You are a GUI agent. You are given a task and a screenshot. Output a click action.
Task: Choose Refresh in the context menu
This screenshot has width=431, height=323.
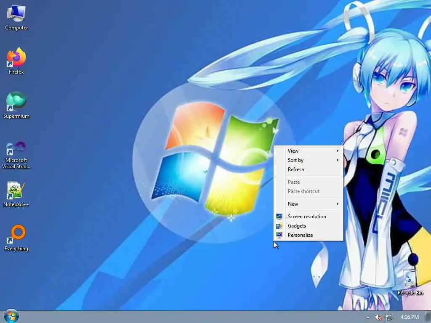[x=309, y=169]
